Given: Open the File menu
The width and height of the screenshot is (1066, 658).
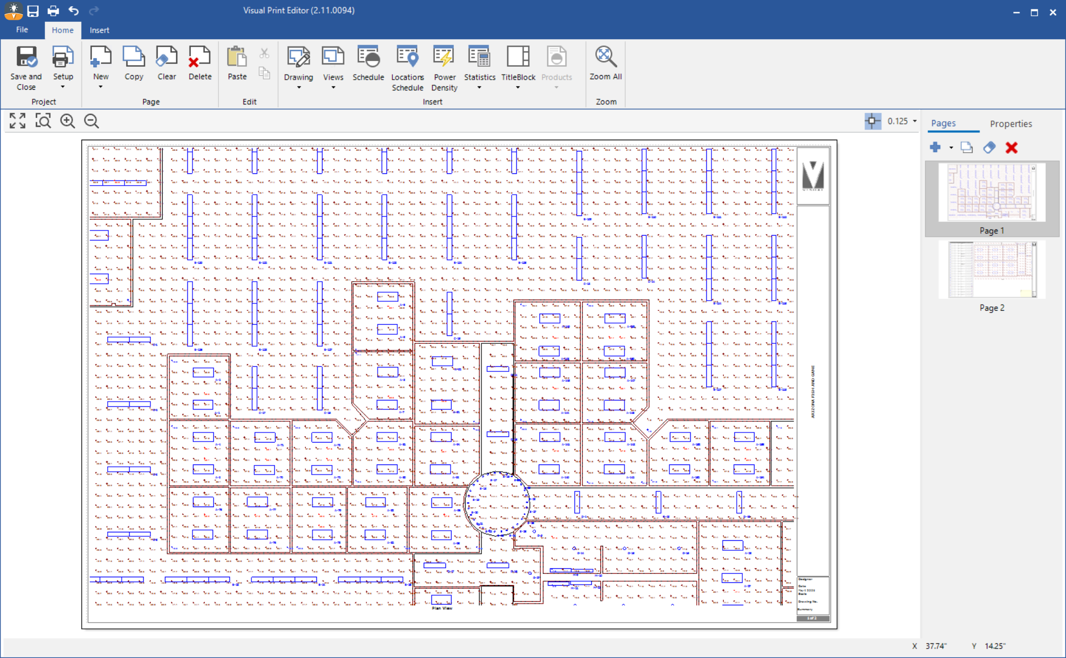Looking at the screenshot, I should click(22, 30).
